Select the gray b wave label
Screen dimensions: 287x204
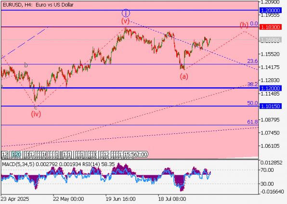26,65
